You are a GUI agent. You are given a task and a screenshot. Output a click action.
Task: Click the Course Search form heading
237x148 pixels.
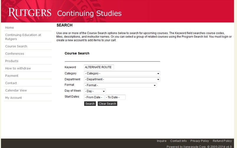[77, 53]
